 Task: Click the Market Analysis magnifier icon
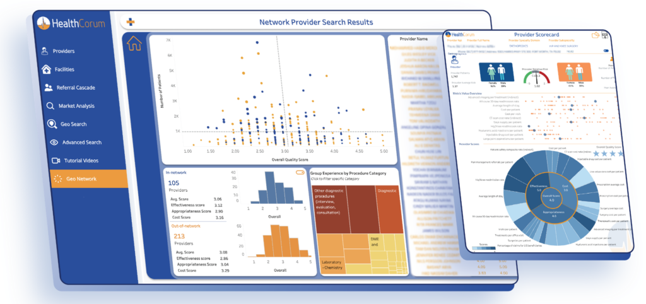[x=48, y=107]
